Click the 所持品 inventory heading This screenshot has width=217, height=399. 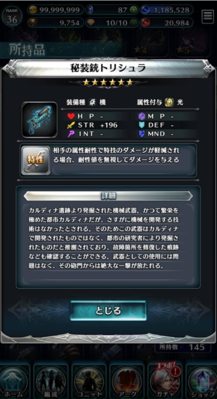(27, 50)
